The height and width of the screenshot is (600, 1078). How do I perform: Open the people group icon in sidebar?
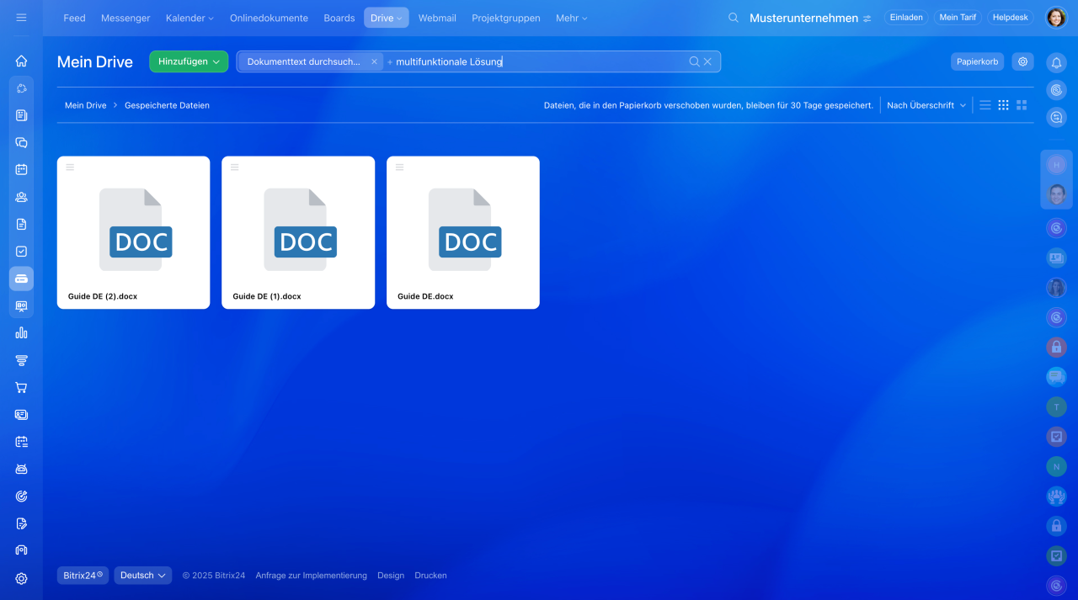point(21,197)
